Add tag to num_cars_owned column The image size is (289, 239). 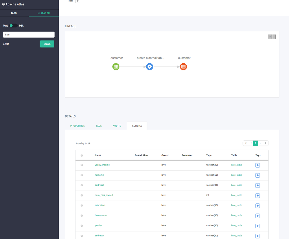pos(257,196)
